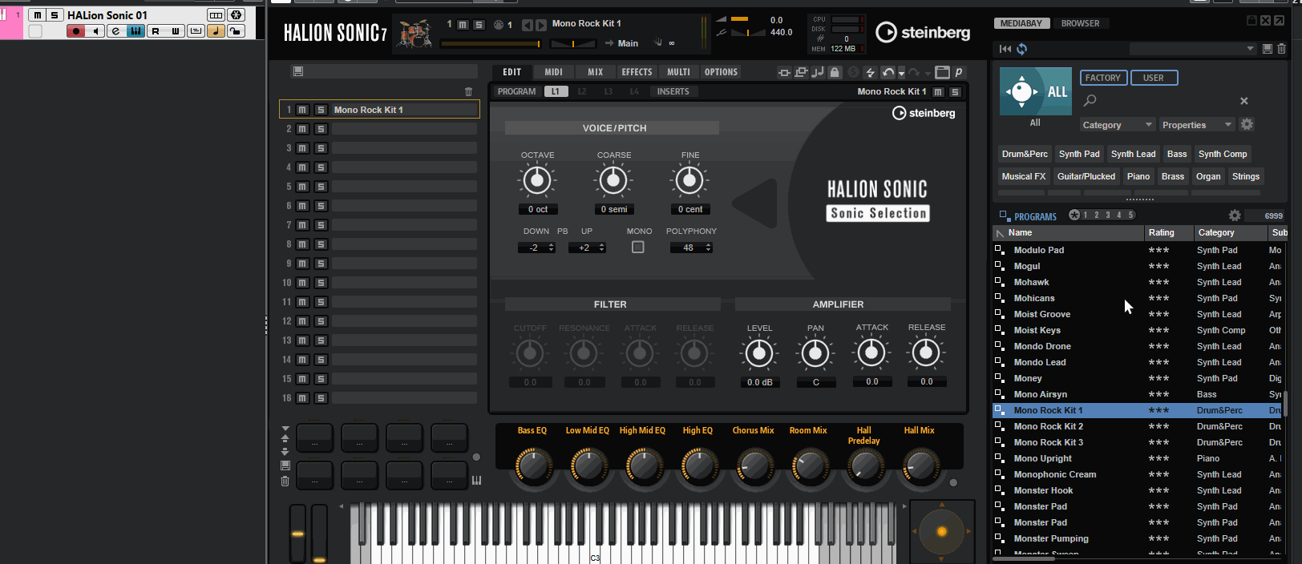Click the trash icon below the trigger pads
Screen dimensions: 1302x564
coord(285,481)
